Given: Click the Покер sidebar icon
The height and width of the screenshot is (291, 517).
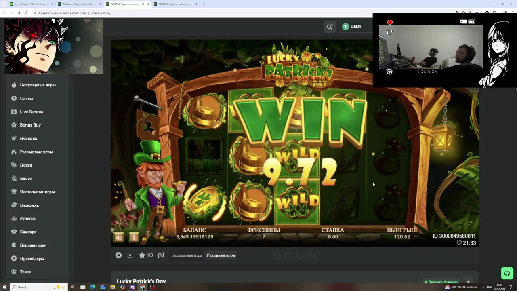Looking at the screenshot, I should (14, 165).
